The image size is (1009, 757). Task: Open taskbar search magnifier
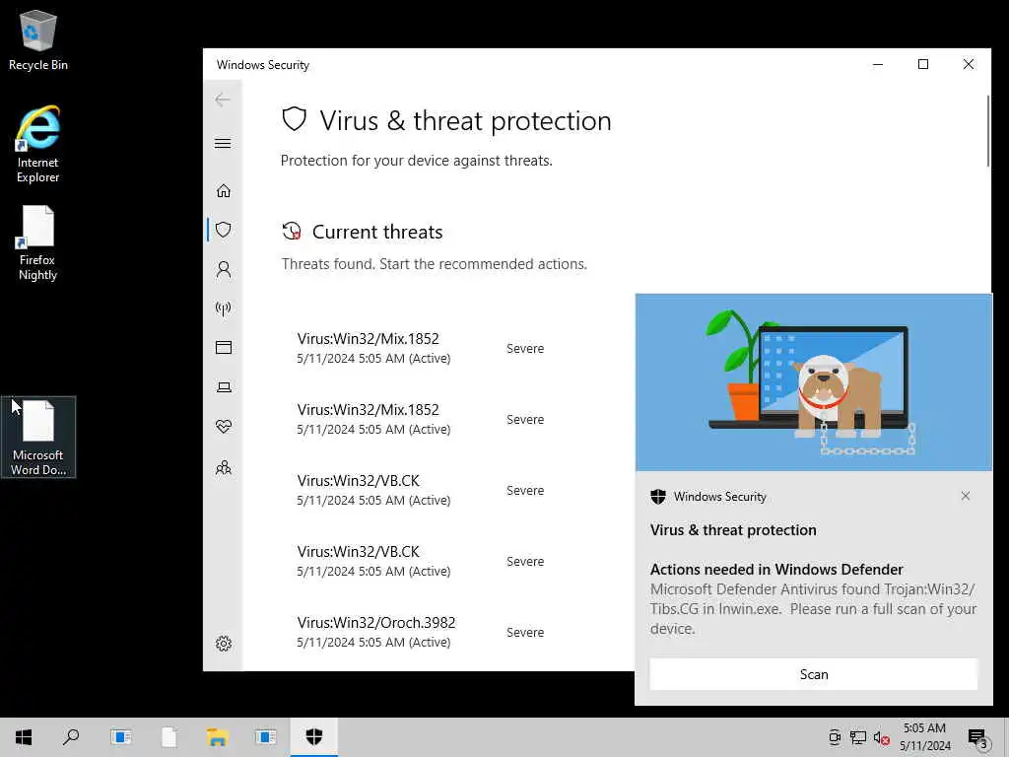pos(71,737)
